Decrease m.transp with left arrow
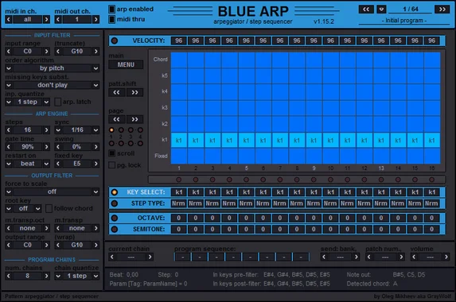This screenshot has height=302, width=456. (58, 228)
